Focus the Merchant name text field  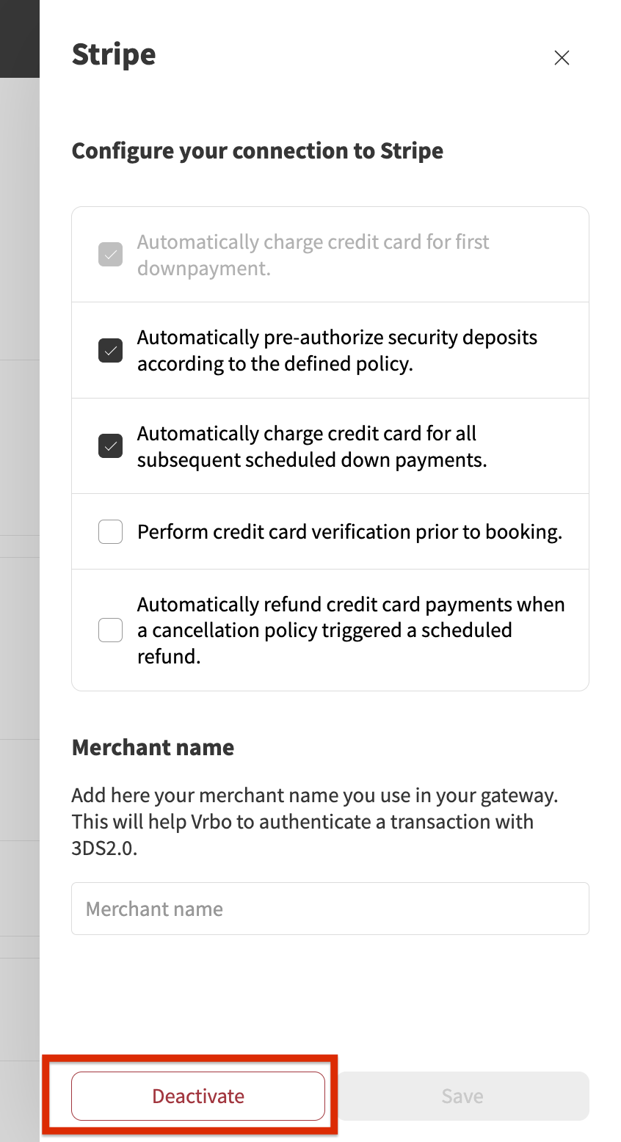coord(330,909)
